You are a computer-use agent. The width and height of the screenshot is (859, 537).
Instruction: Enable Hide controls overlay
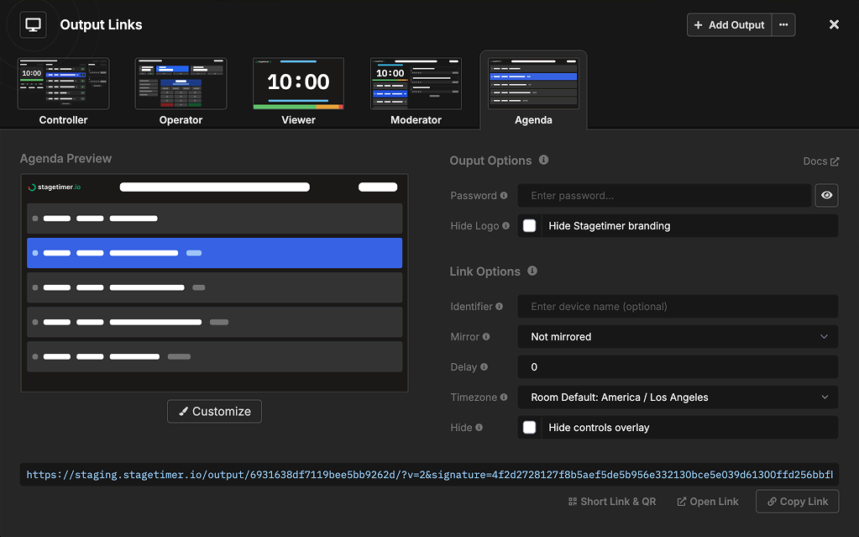pyautogui.click(x=529, y=427)
